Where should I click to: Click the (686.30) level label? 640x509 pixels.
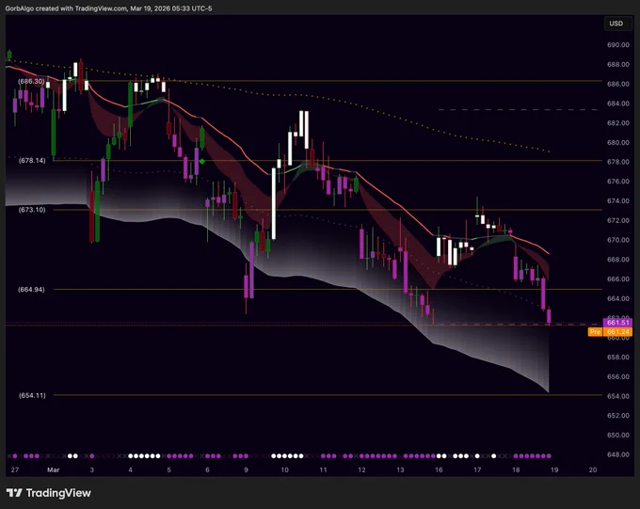(x=31, y=81)
